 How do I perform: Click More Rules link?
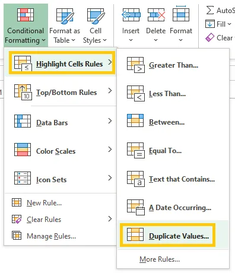click(x=160, y=259)
